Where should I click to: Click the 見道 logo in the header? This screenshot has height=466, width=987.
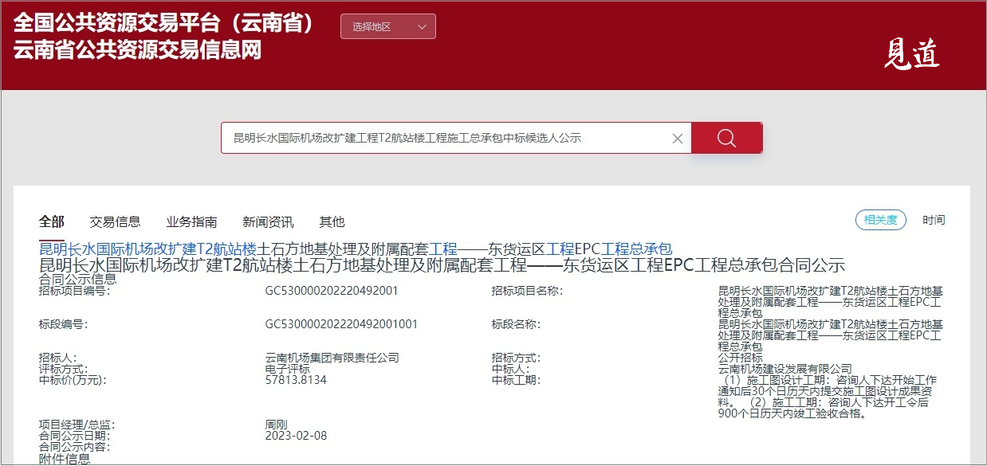pyautogui.click(x=912, y=55)
